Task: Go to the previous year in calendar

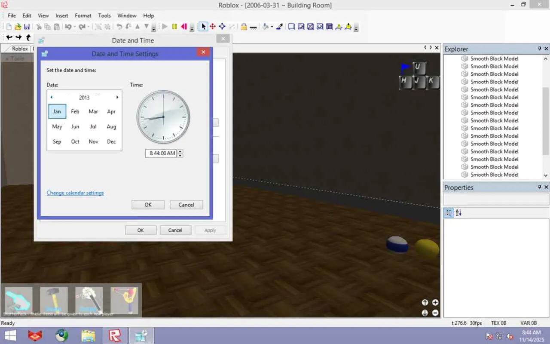Action: pyautogui.click(x=52, y=97)
